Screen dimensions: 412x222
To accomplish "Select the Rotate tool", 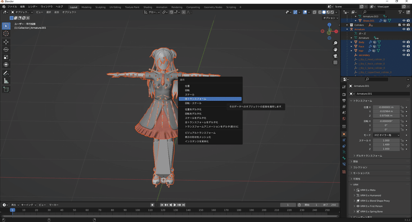I will coord(6,49).
